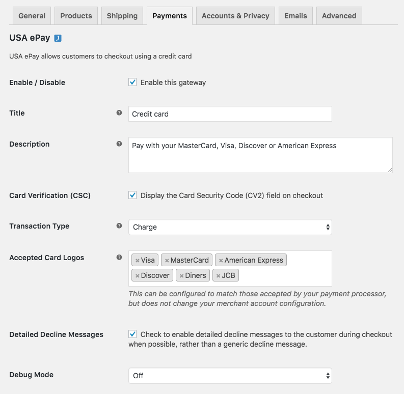Go to the Emails tab

[295, 16]
